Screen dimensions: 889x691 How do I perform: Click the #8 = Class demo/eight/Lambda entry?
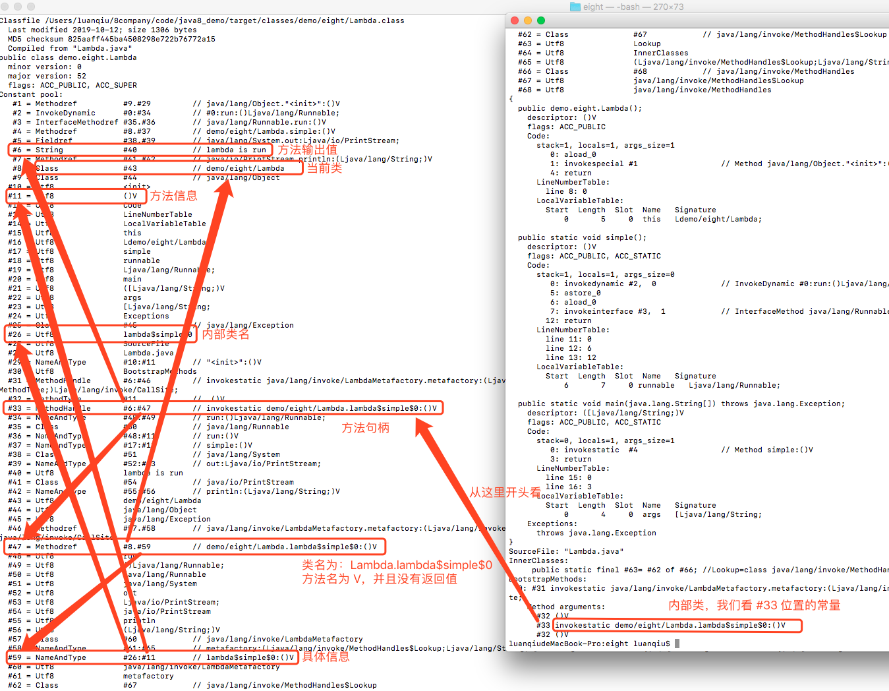(x=132, y=168)
